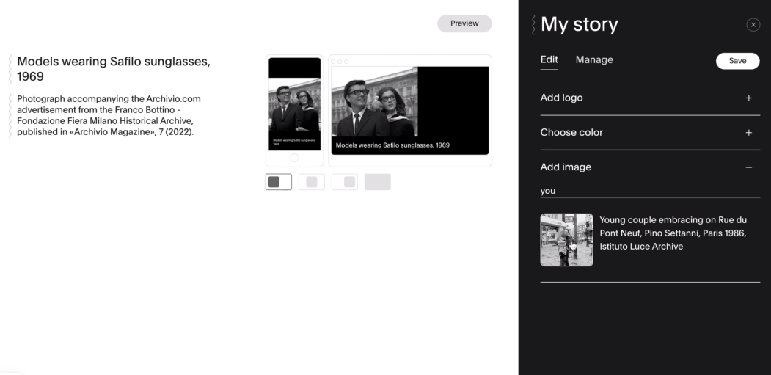Click the caption inside the desktop preview

pos(392,145)
